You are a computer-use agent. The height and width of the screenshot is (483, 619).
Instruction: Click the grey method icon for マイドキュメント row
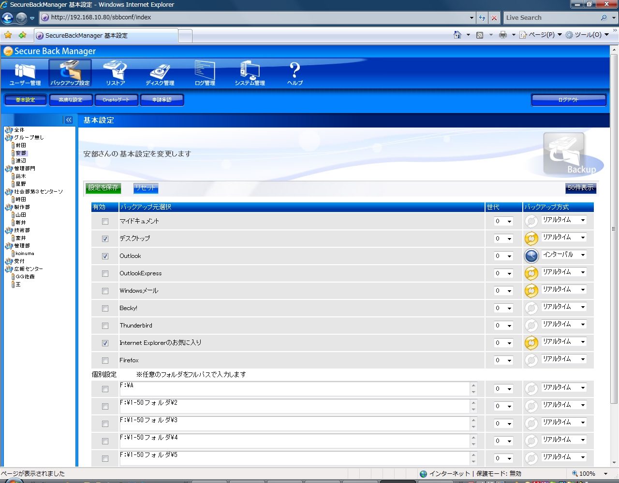pyautogui.click(x=531, y=221)
